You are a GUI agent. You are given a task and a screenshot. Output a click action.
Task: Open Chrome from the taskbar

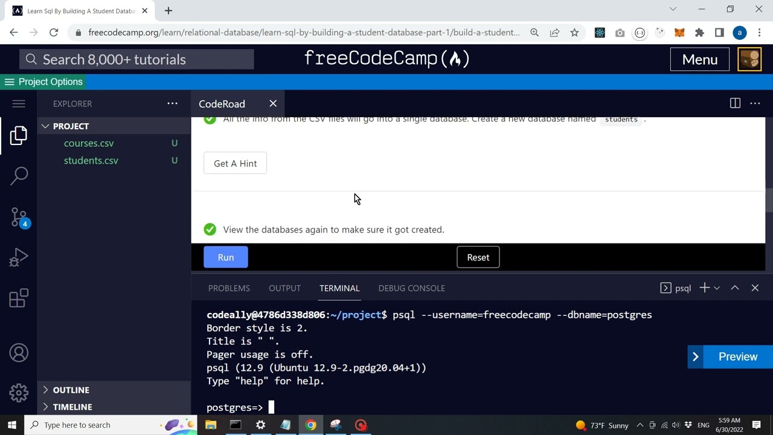coord(310,425)
